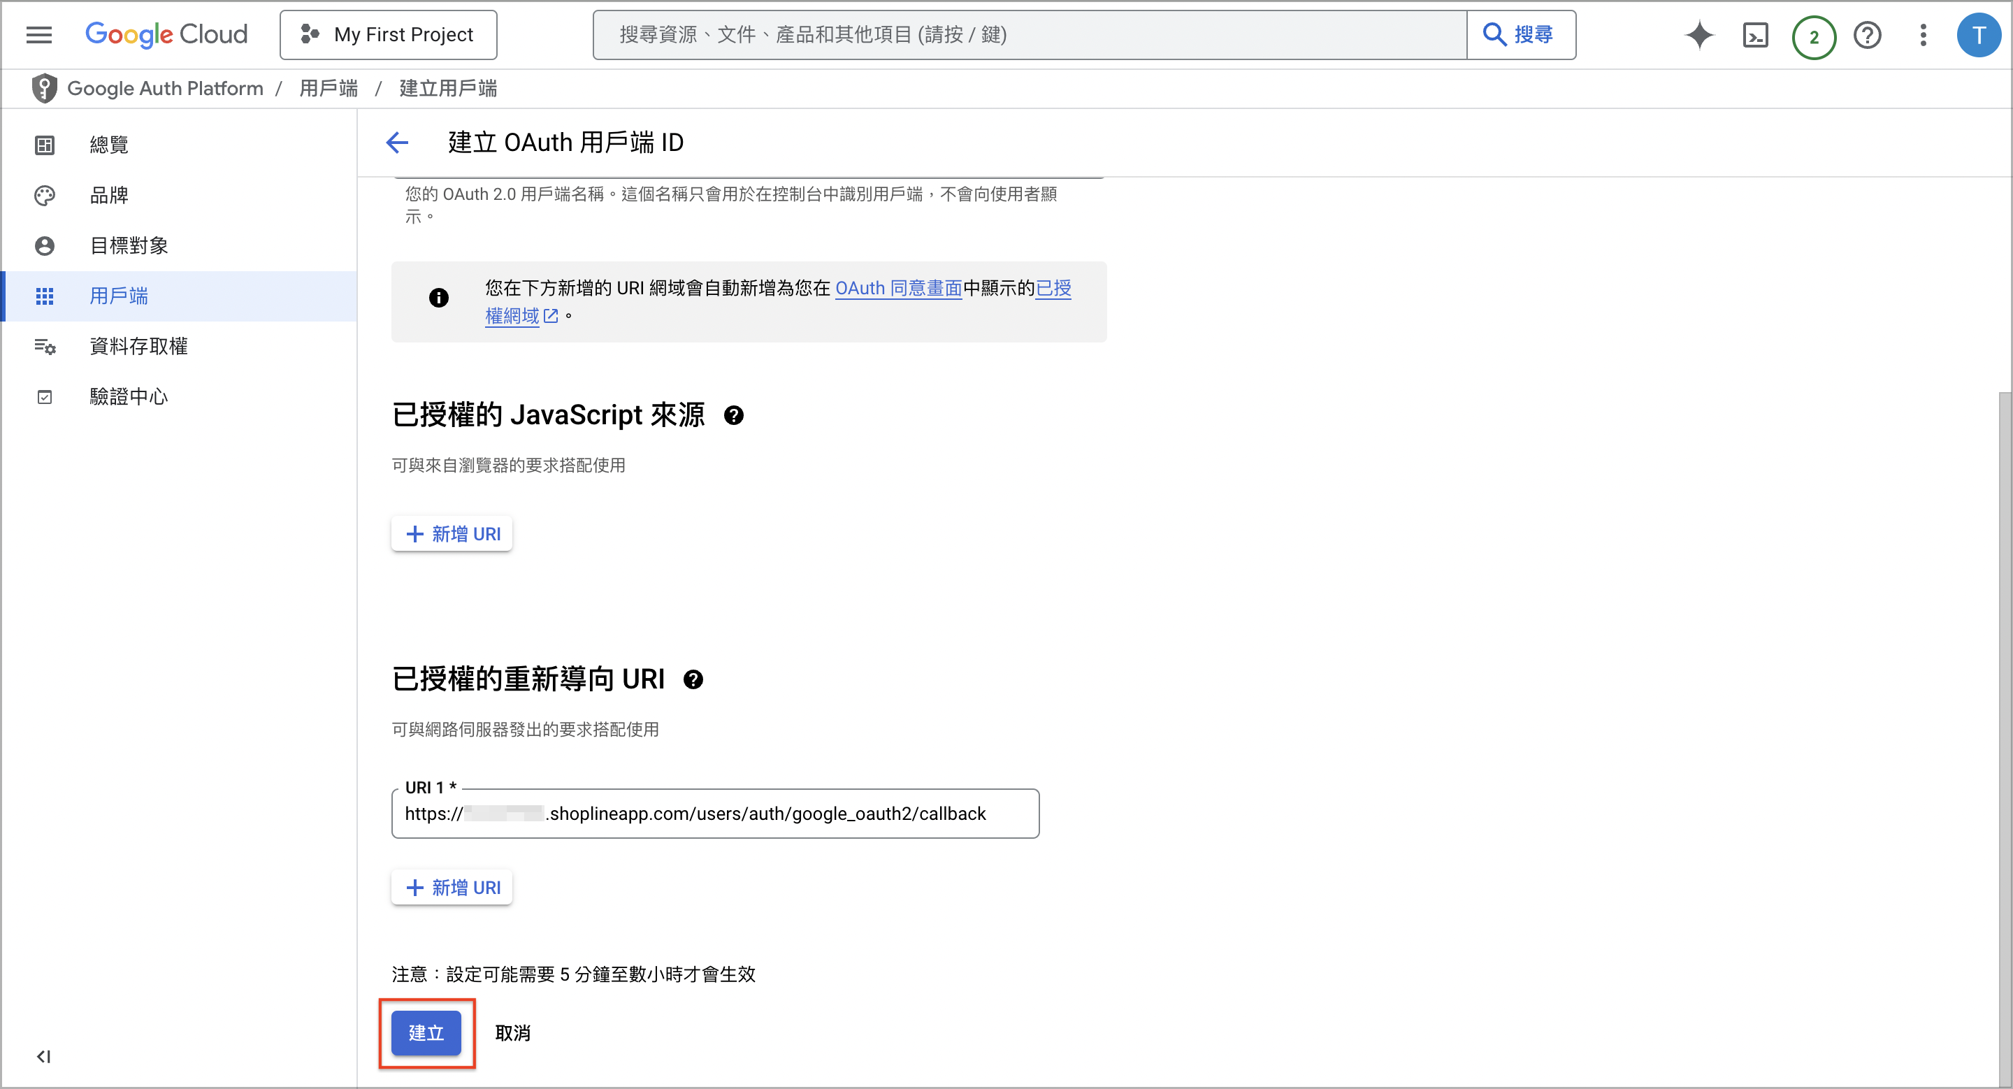Click the 總覽 overview icon in sidebar
Image resolution: width=2013 pixels, height=1089 pixels.
[x=45, y=145]
